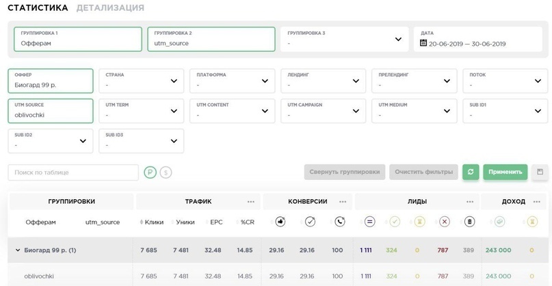Viewport: 552px width, 286px height.
Task: Click the Применить button
Action: pos(505,172)
